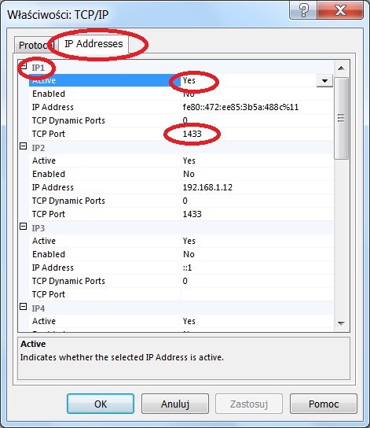This screenshot has width=370, height=428.
Task: Click the empty IP3 TCP Port field
Action: coord(257,294)
